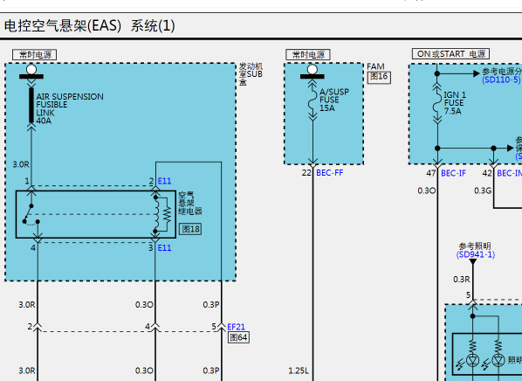
Task: Click pin number 22 at BEC-FF
Action: pyautogui.click(x=306, y=173)
